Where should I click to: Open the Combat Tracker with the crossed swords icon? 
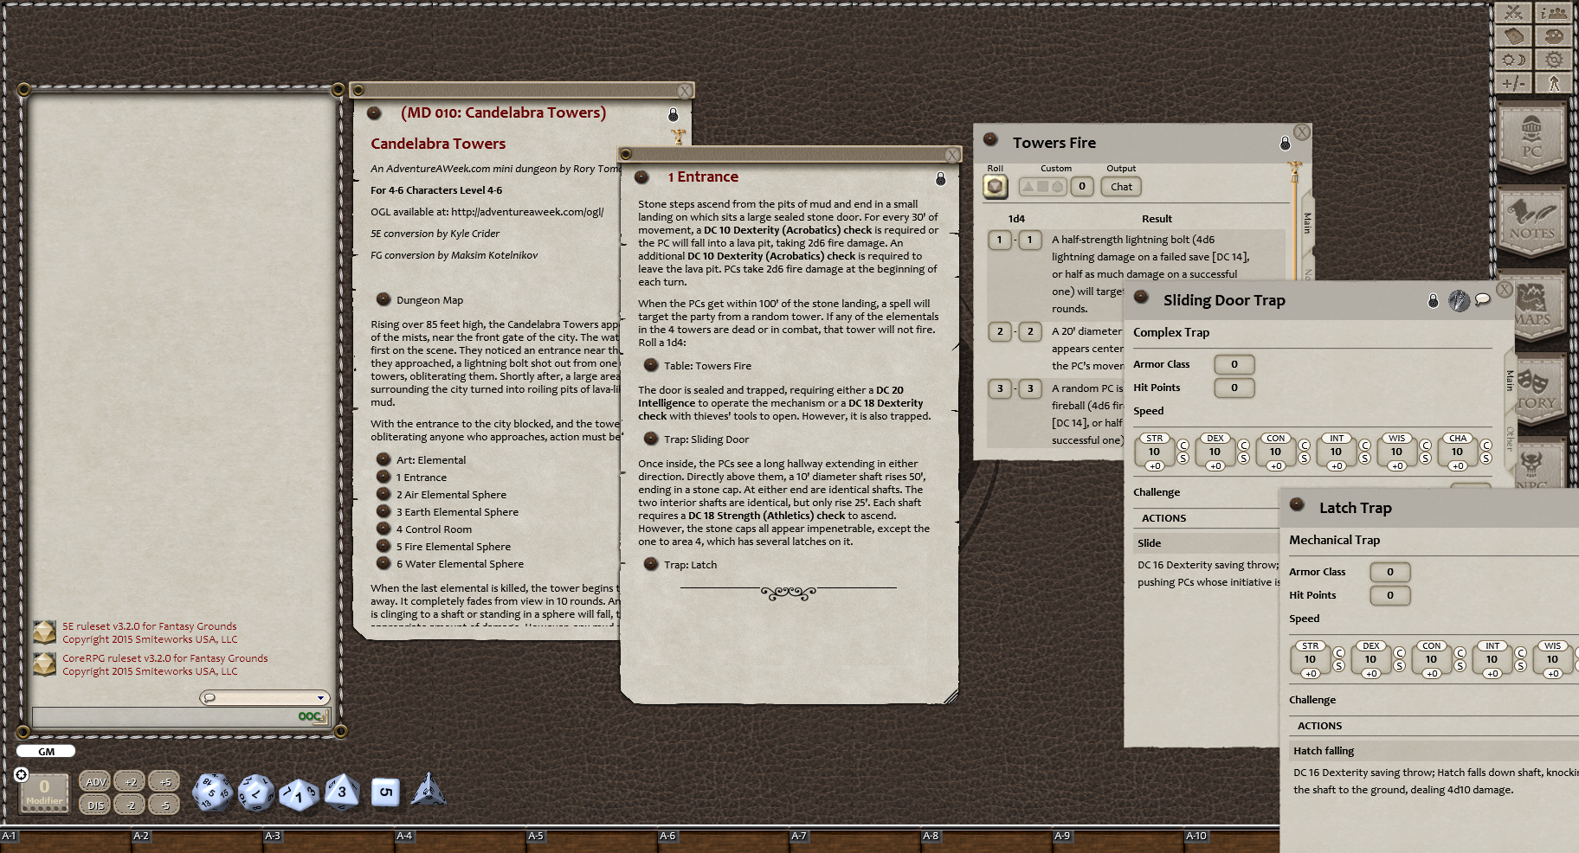coord(1511,12)
